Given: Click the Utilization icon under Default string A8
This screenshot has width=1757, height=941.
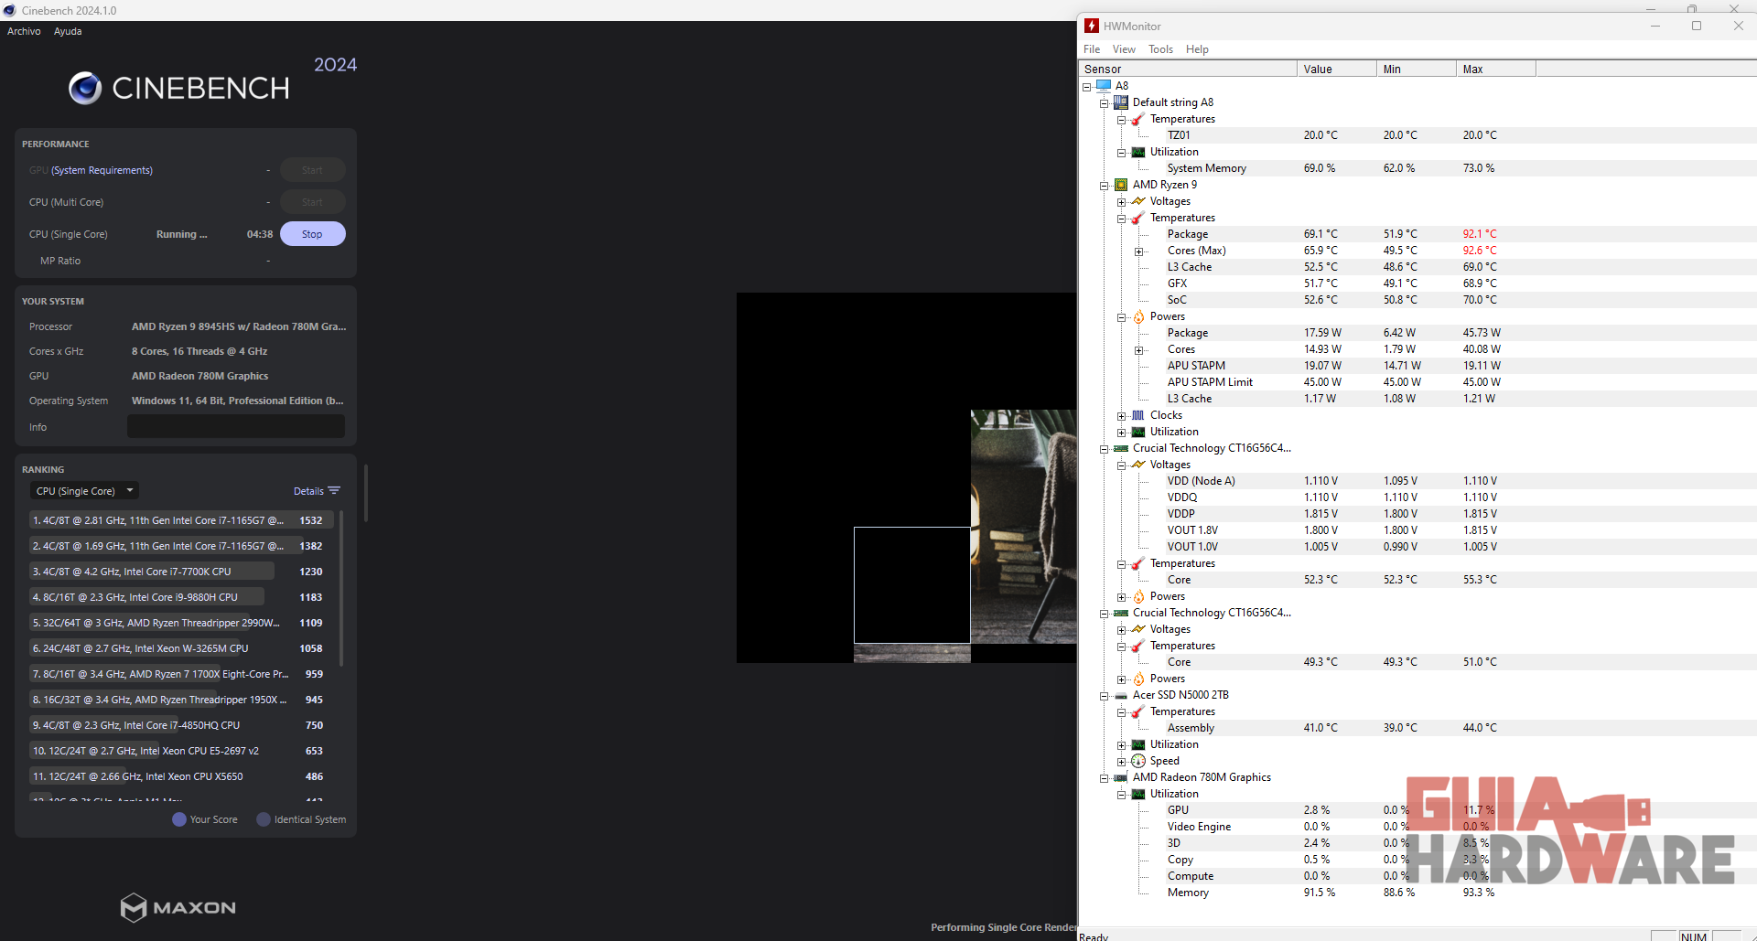Looking at the screenshot, I should click(x=1138, y=152).
